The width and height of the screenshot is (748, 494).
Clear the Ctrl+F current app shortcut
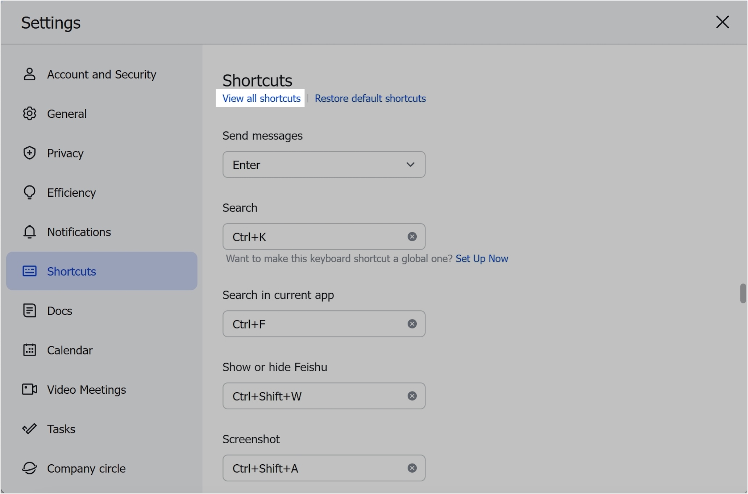(x=412, y=324)
